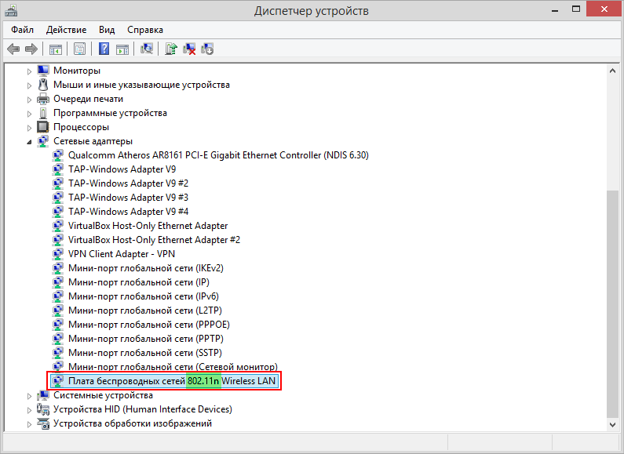Select Мини-порт глобальной сети (IKEv2)
The image size is (624, 454).
(146, 268)
